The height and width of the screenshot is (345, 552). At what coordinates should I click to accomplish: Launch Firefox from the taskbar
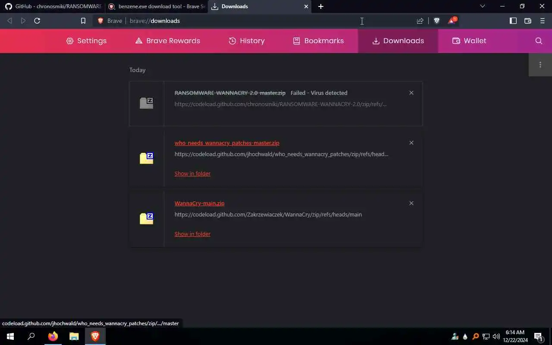[x=53, y=336]
